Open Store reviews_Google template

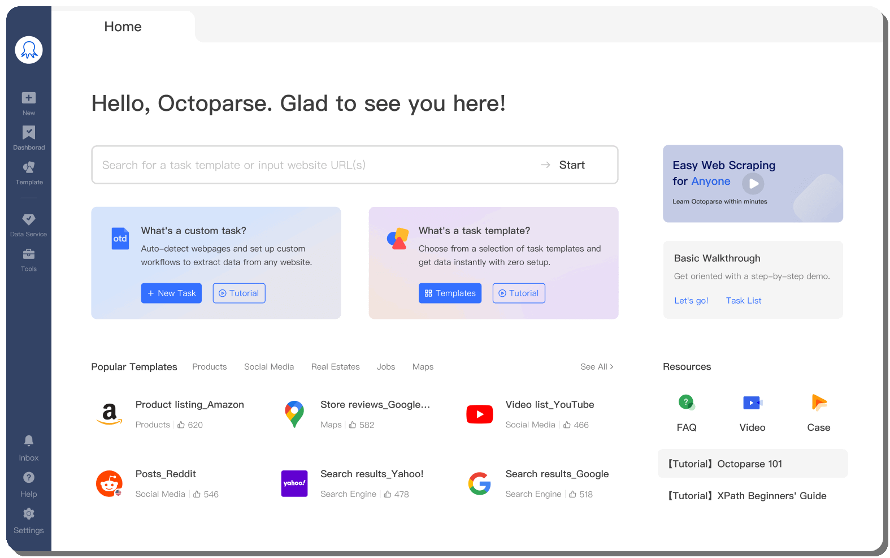tap(375, 405)
